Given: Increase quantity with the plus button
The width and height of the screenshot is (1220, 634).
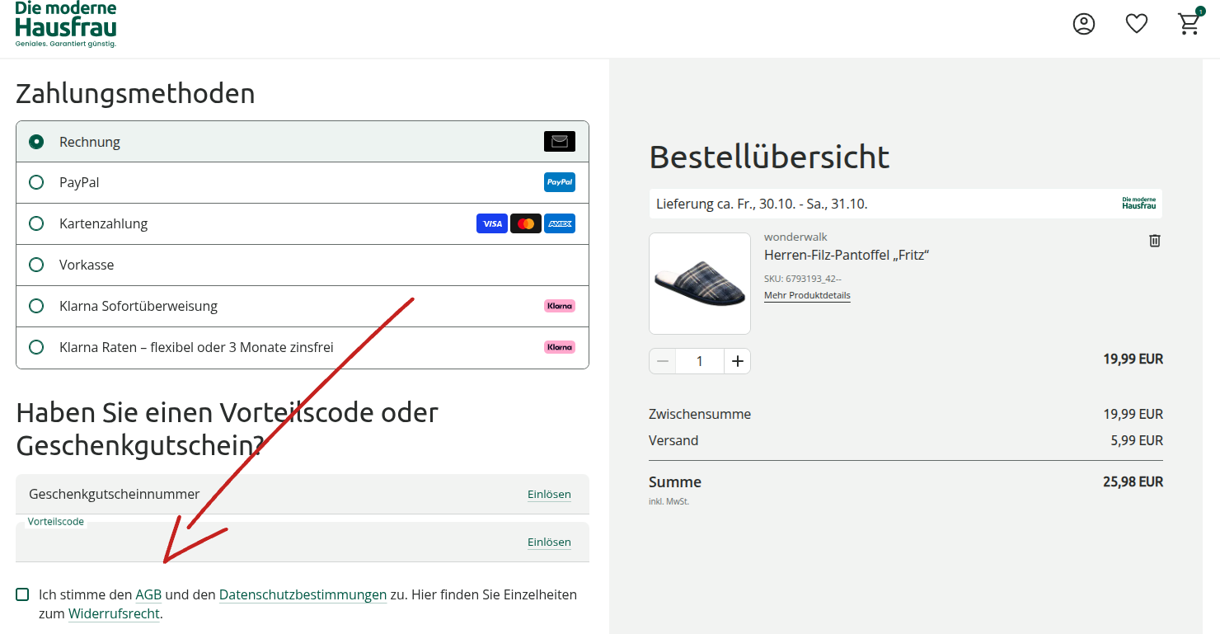Looking at the screenshot, I should tap(738, 361).
